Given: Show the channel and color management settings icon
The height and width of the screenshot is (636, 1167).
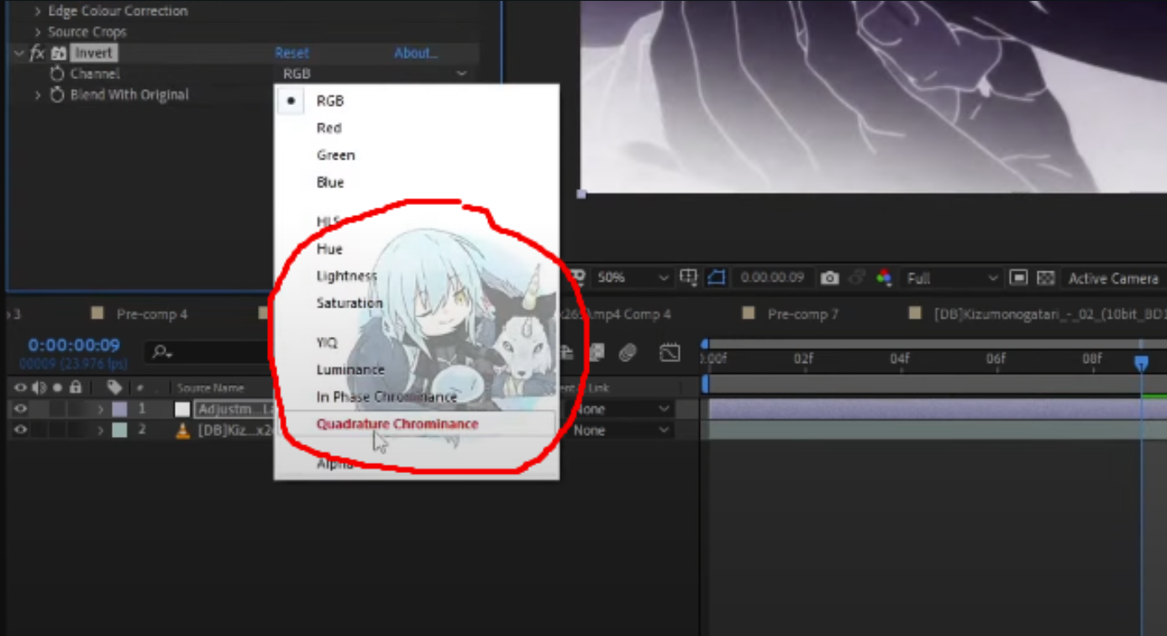Looking at the screenshot, I should tap(885, 277).
